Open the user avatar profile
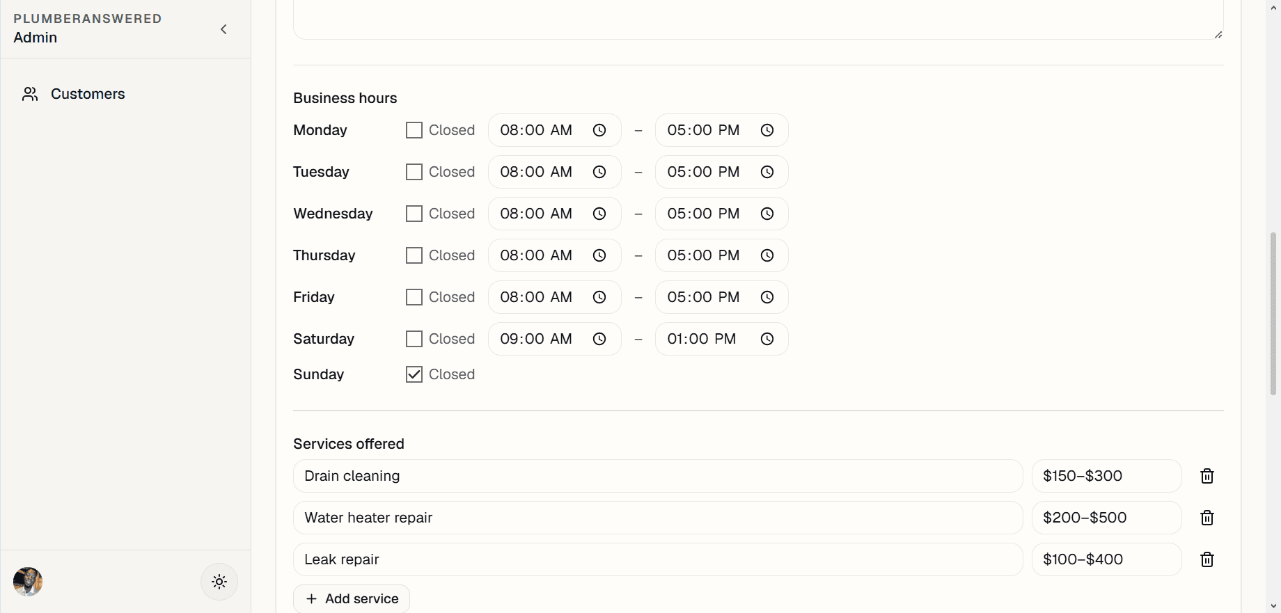The height and width of the screenshot is (613, 1281). 28,582
